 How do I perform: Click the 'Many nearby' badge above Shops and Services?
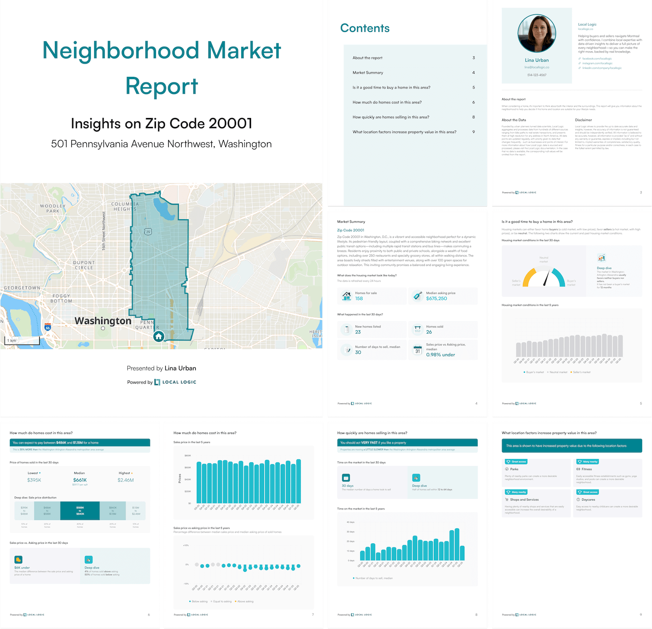point(516,492)
